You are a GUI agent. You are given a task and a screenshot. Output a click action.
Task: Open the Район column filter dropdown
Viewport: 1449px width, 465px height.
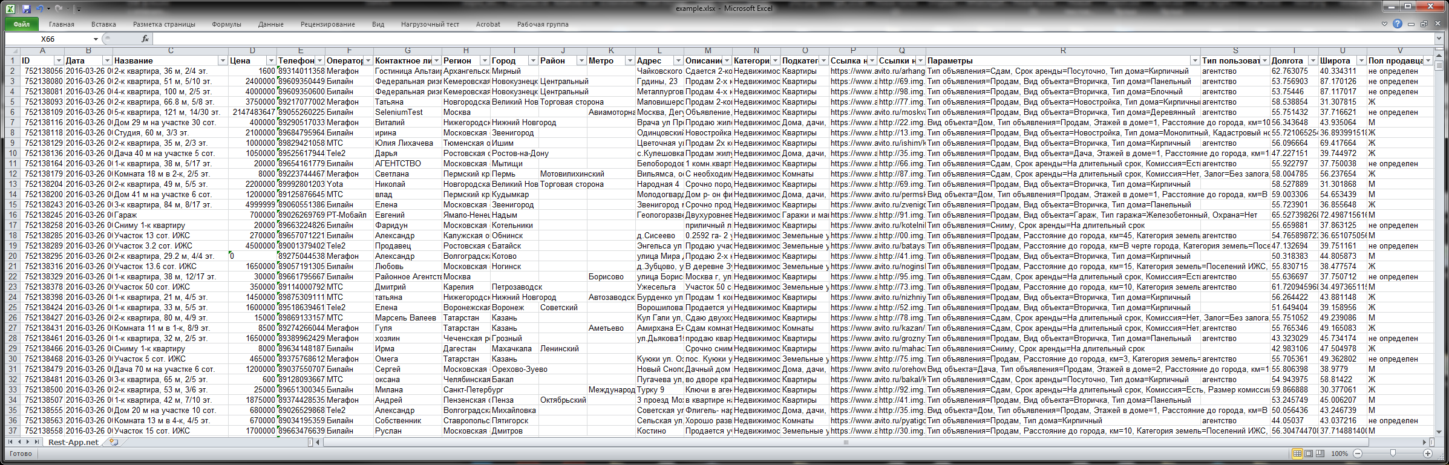pos(581,60)
